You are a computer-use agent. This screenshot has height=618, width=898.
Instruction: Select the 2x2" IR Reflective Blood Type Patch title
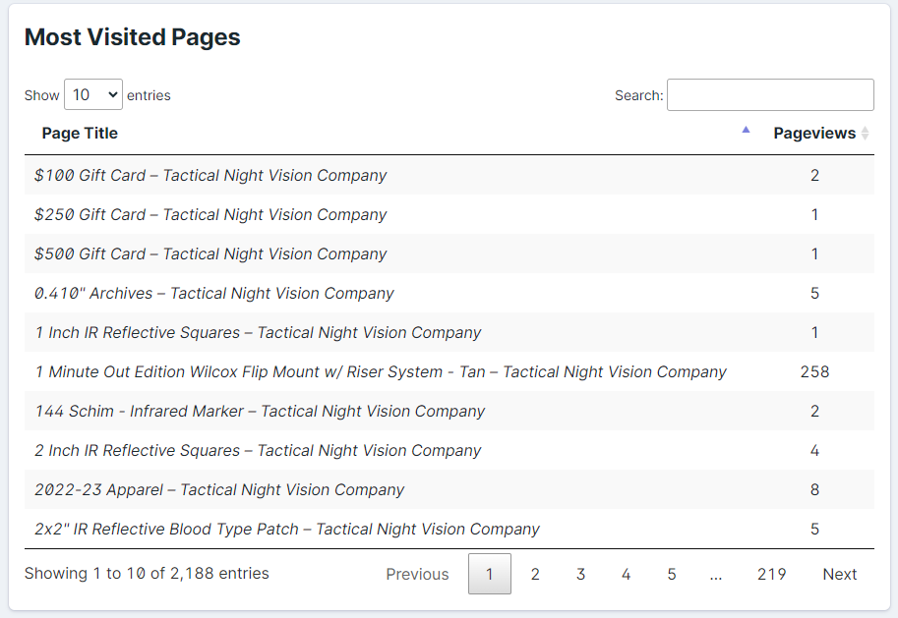point(287,529)
